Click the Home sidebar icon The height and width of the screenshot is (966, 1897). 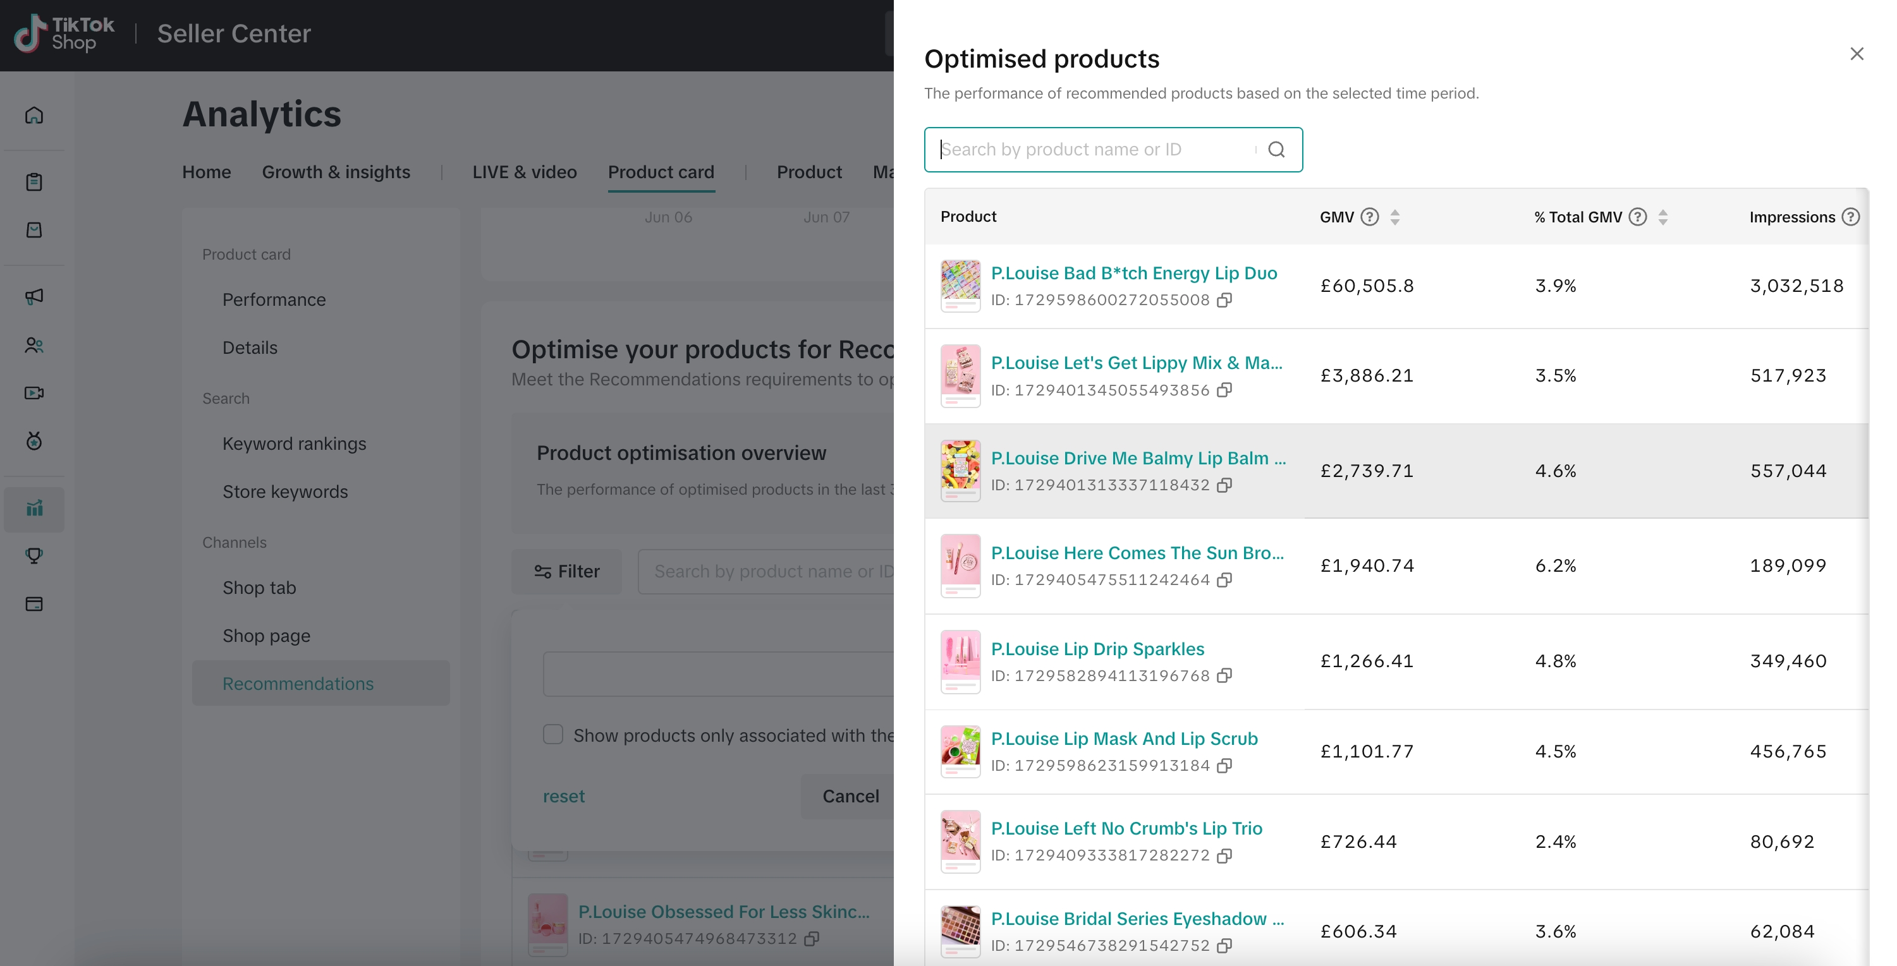(34, 116)
